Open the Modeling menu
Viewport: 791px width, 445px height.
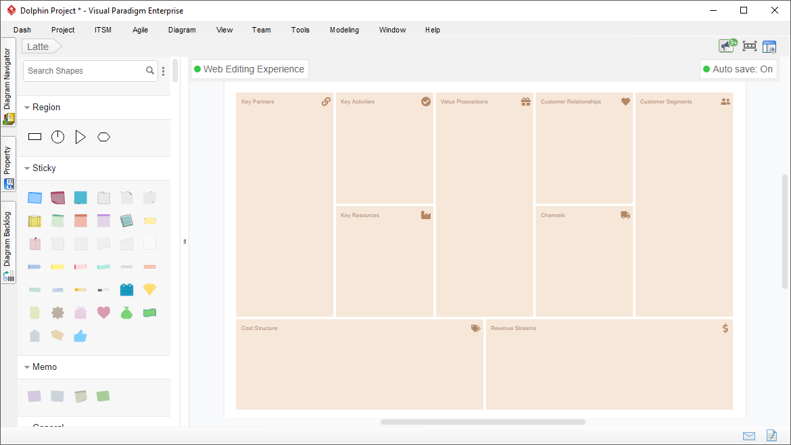(x=345, y=30)
